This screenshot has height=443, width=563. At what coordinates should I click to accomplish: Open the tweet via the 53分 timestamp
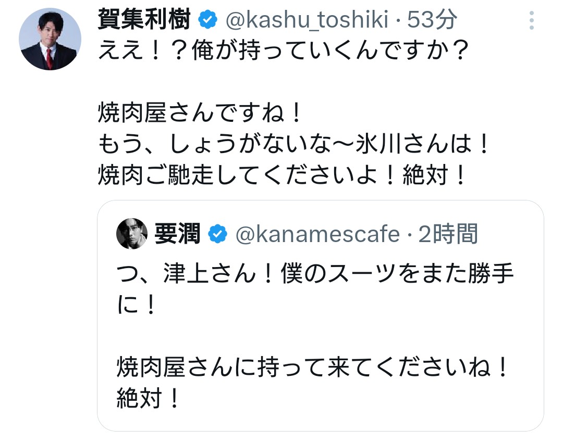(432, 20)
